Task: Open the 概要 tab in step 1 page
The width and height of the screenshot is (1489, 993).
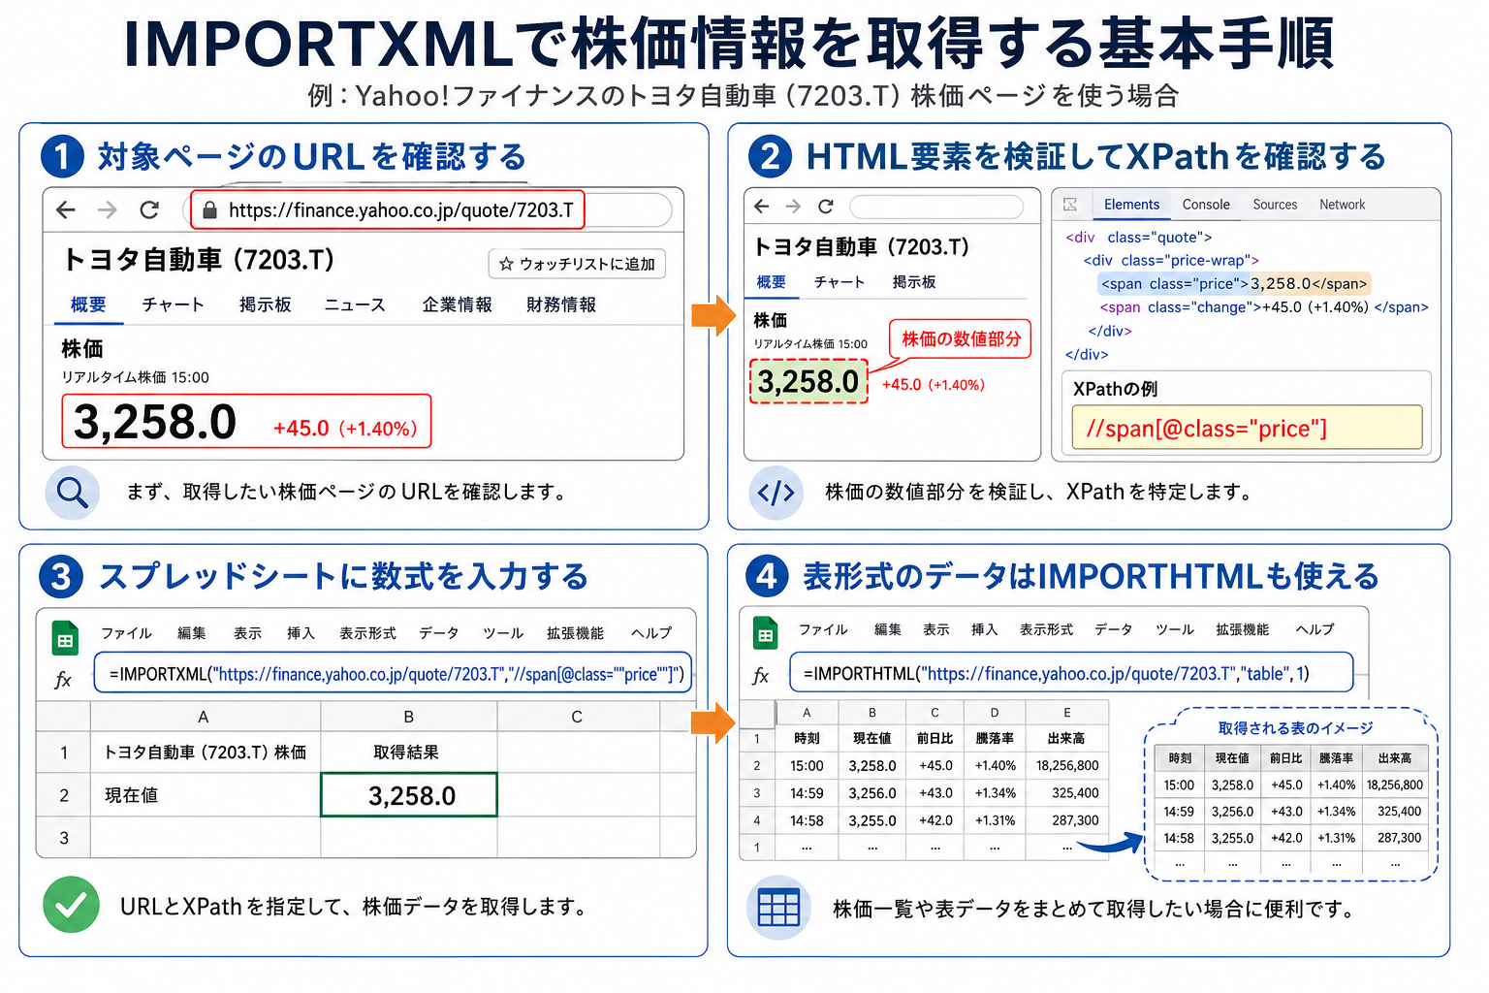Action: (x=88, y=304)
